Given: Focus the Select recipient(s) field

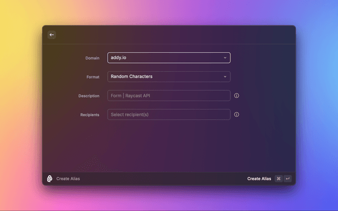Looking at the screenshot, I should [168, 114].
